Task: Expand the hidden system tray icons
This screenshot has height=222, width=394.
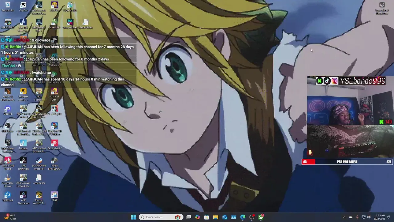Action: [344, 217]
